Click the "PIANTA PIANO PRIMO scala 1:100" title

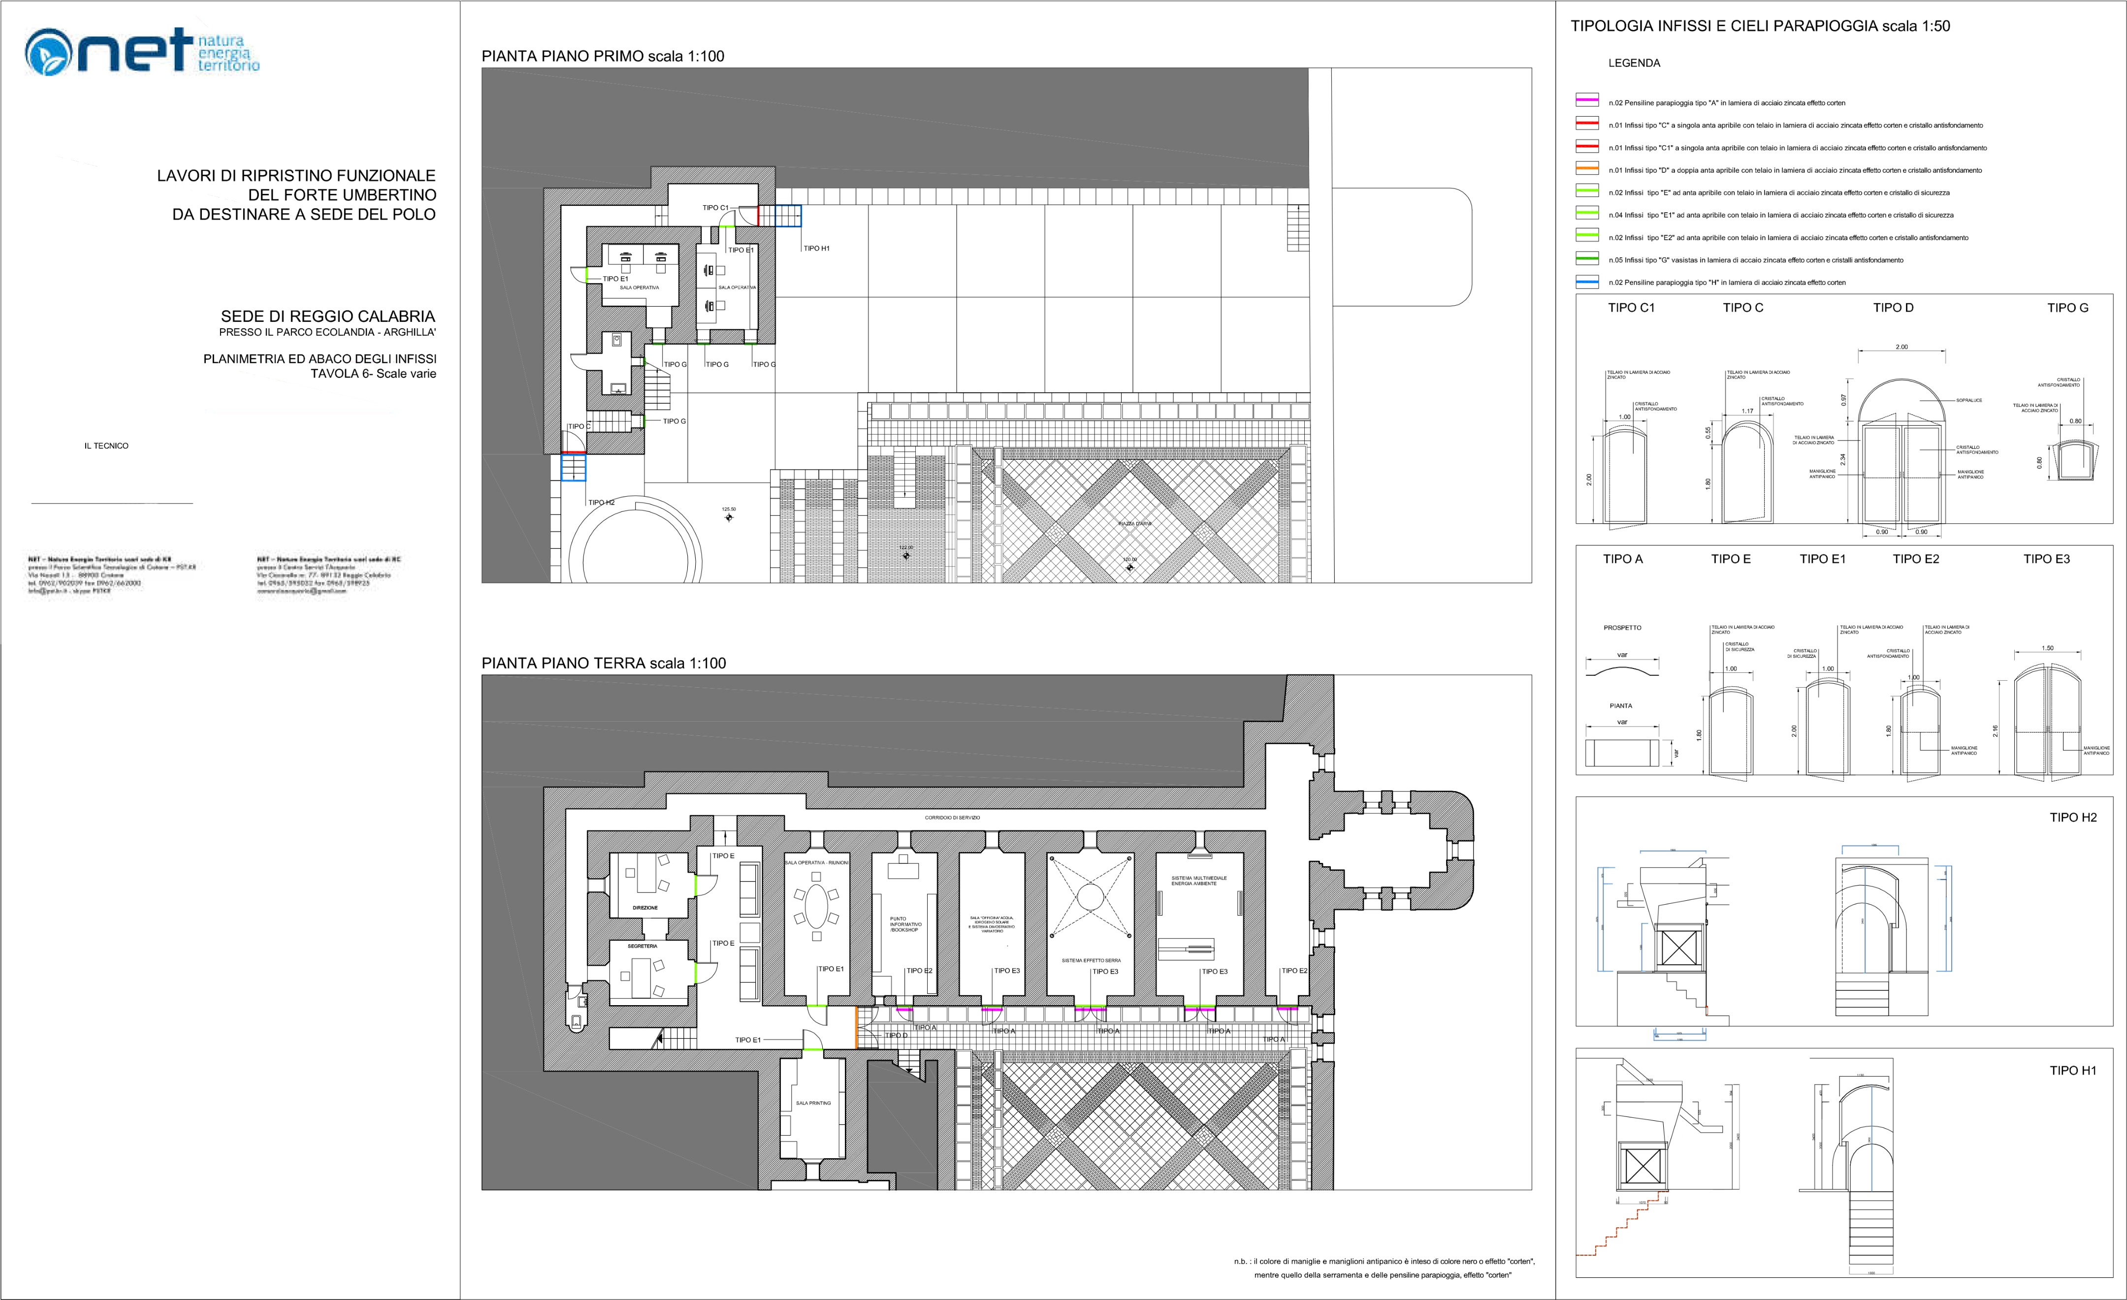pos(603,57)
